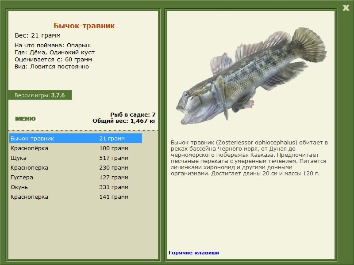354x265 pixels.
Task: Click the Где: Дёма, Одинокий куст line
Action: [x=54, y=53]
